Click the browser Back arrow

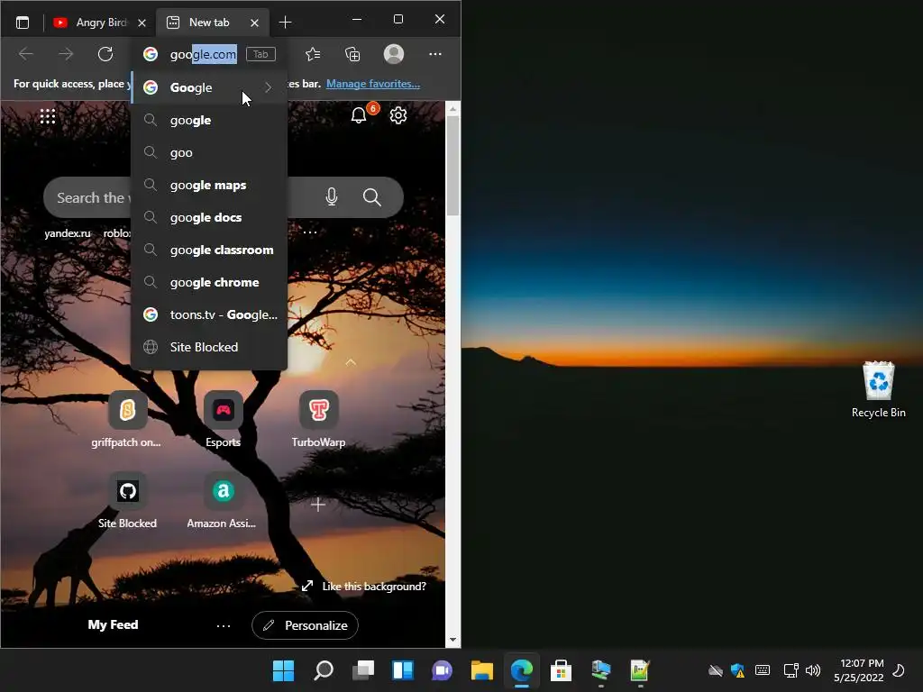pyautogui.click(x=26, y=54)
